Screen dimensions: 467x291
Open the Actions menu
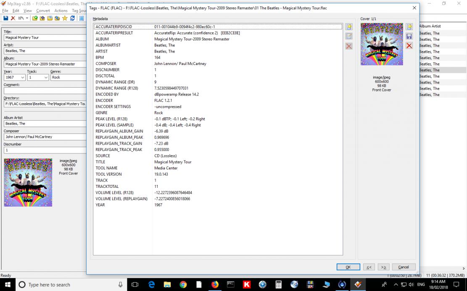[x=61, y=10]
